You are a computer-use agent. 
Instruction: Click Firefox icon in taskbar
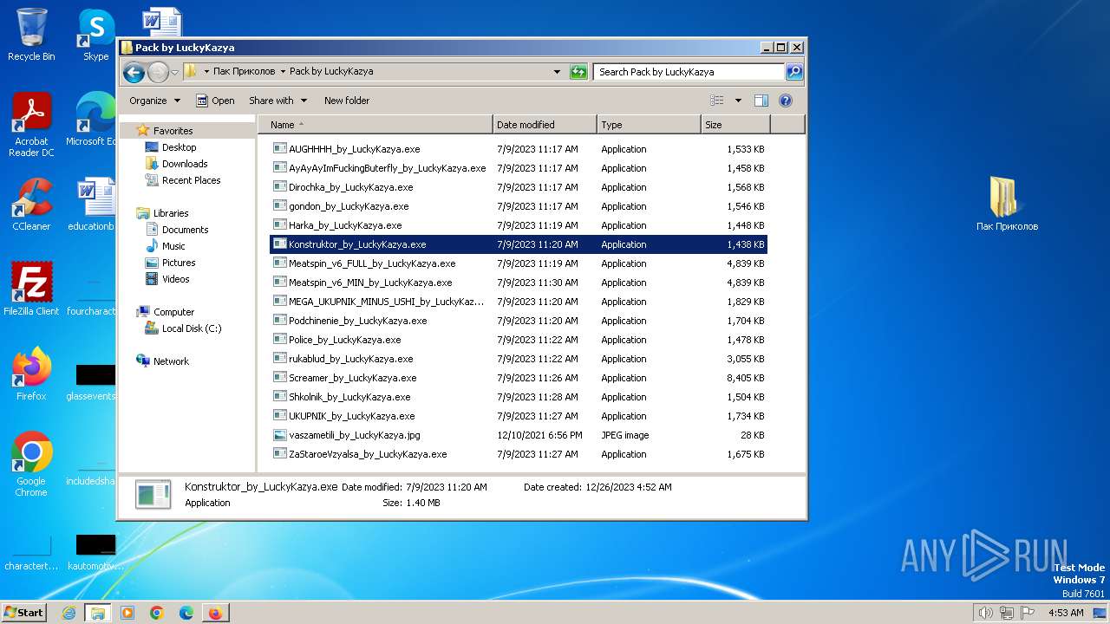click(215, 613)
